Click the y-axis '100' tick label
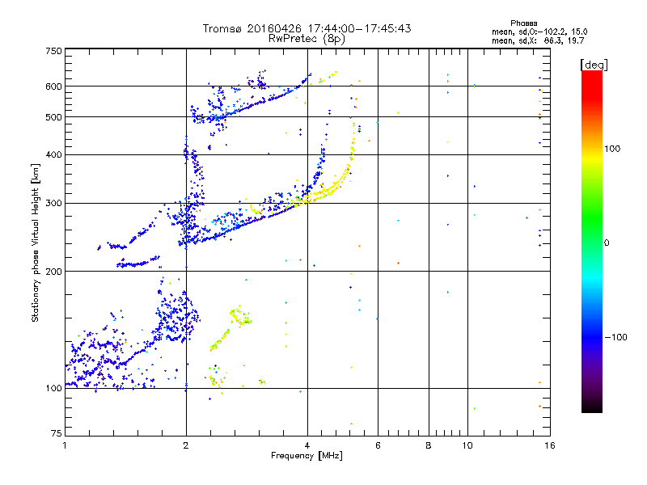The image size is (647, 485). click(x=53, y=389)
